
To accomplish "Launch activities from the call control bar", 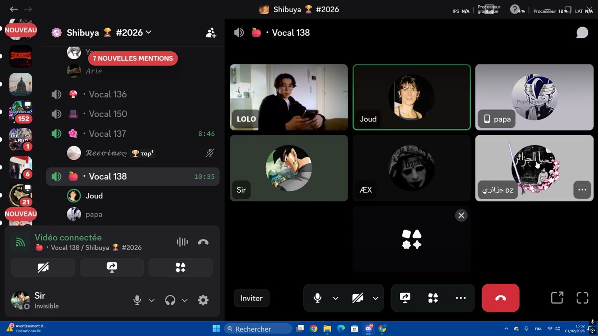I will tap(433, 298).
